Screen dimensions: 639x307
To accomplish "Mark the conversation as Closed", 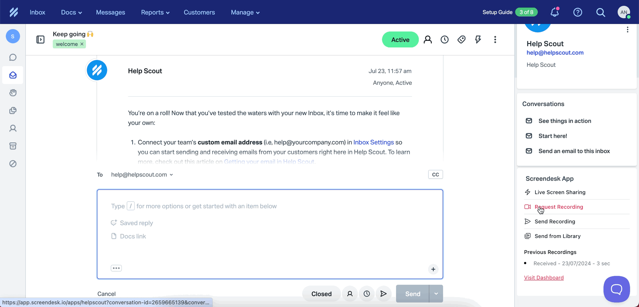I will 321,294.
